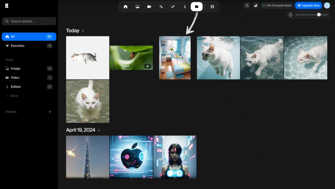The width and height of the screenshot is (335, 189).
Task: Click the Upgrade Now button
Action: (308, 5)
